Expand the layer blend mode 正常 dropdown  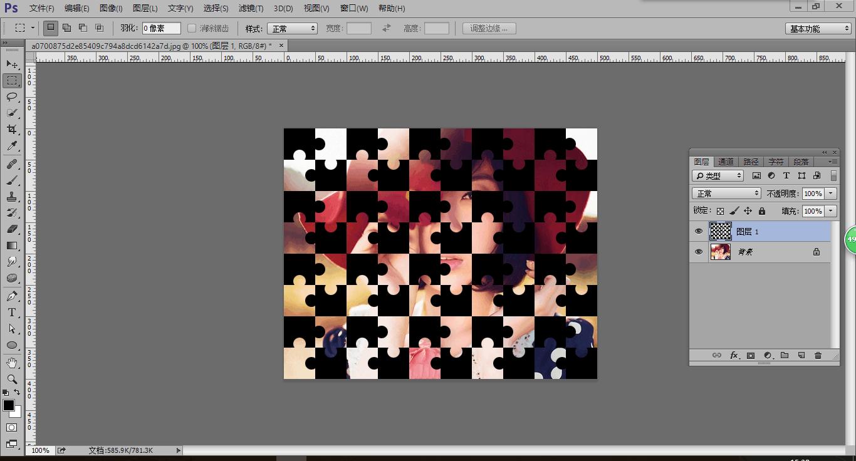click(726, 194)
